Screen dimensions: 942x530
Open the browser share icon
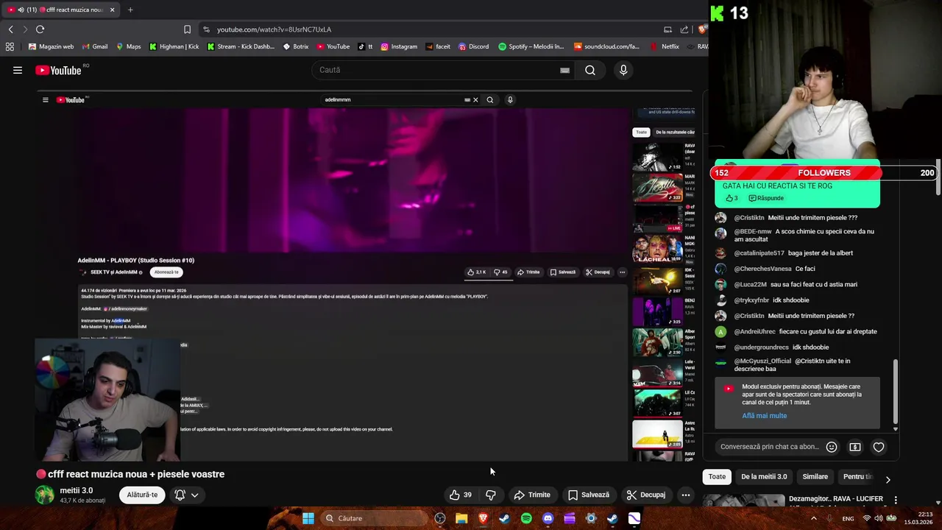tap(684, 29)
